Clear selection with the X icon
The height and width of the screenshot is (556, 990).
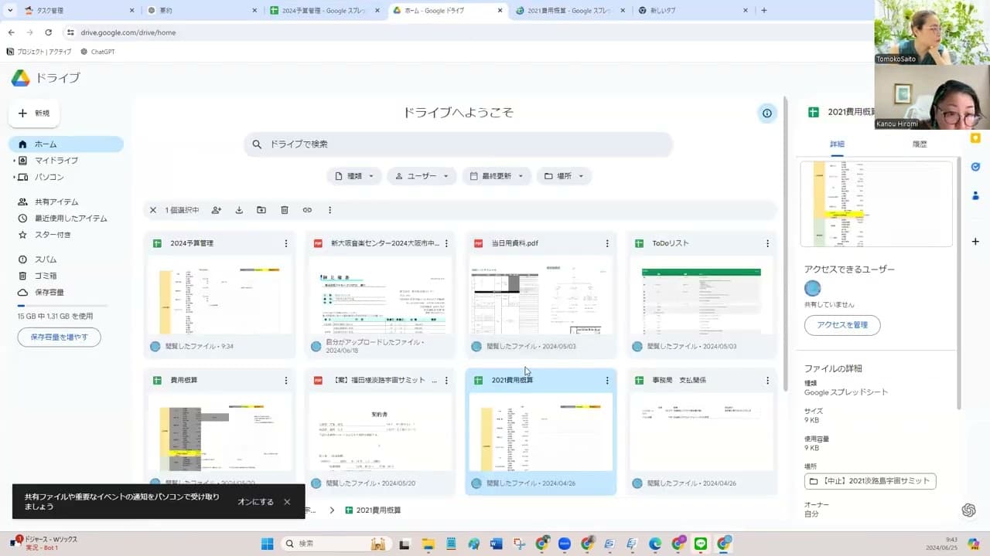[153, 210]
